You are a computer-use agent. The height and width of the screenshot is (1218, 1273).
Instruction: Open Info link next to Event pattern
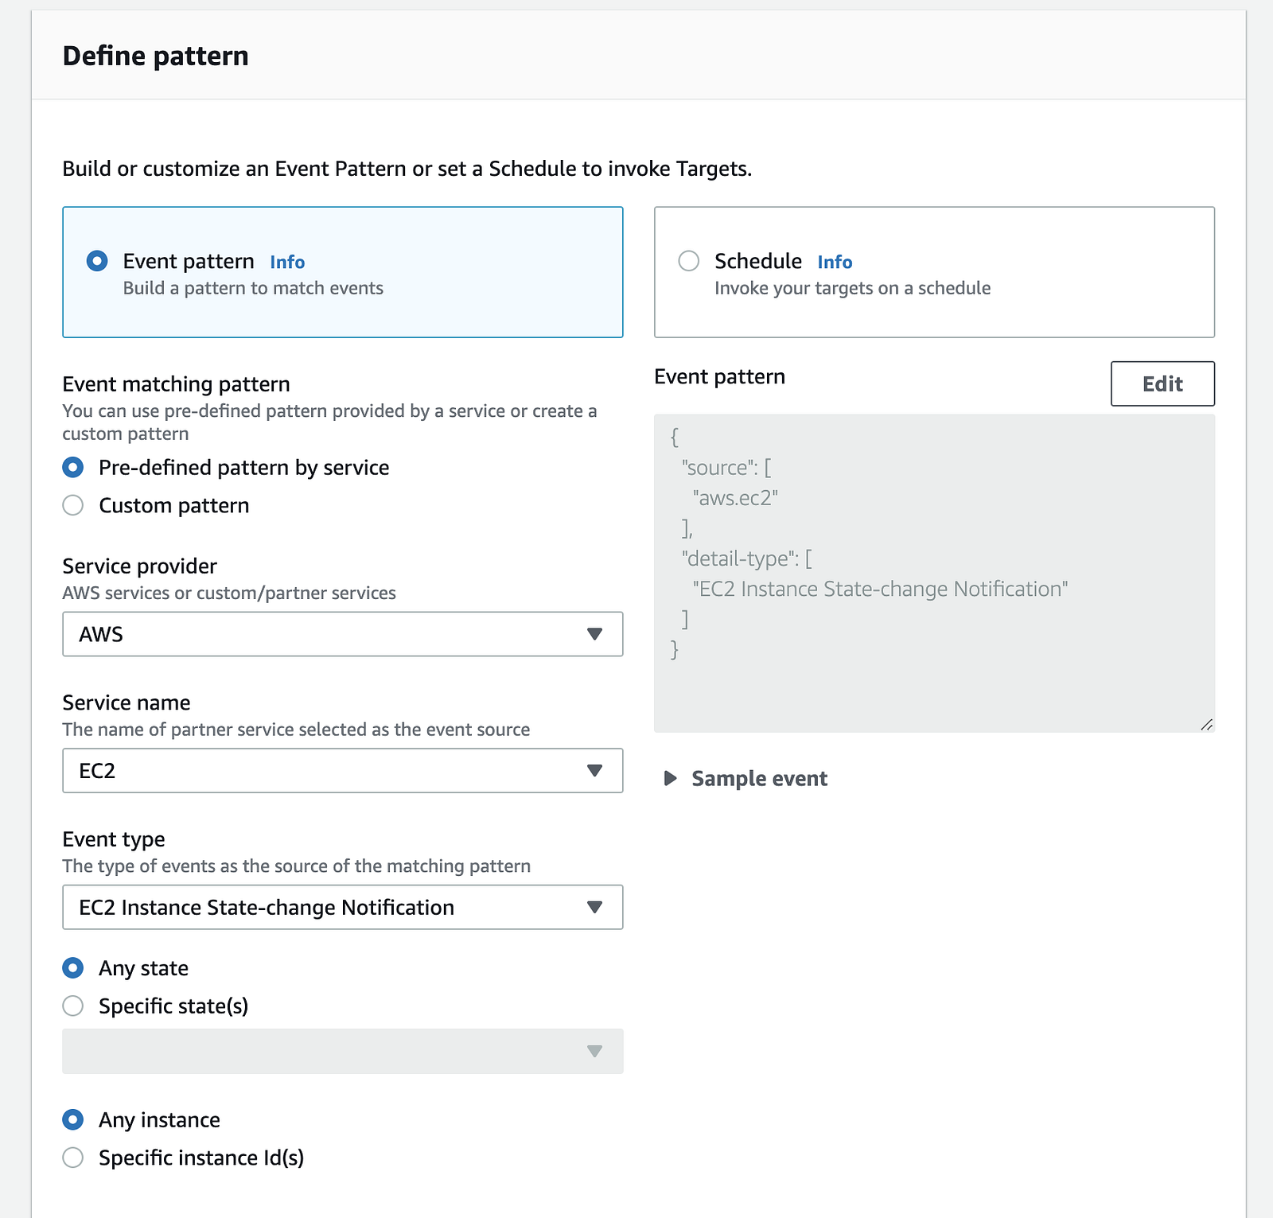[x=287, y=263]
